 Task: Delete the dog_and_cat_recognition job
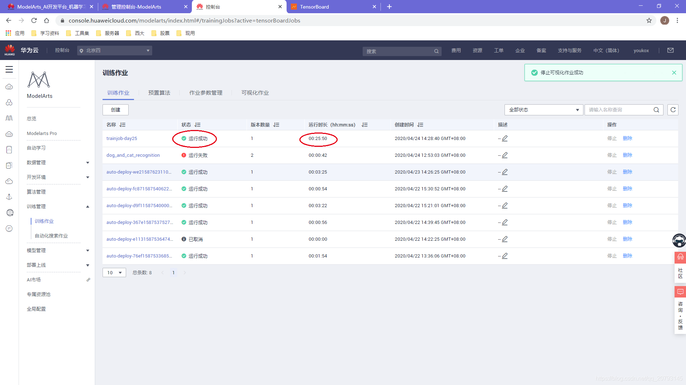tap(627, 155)
